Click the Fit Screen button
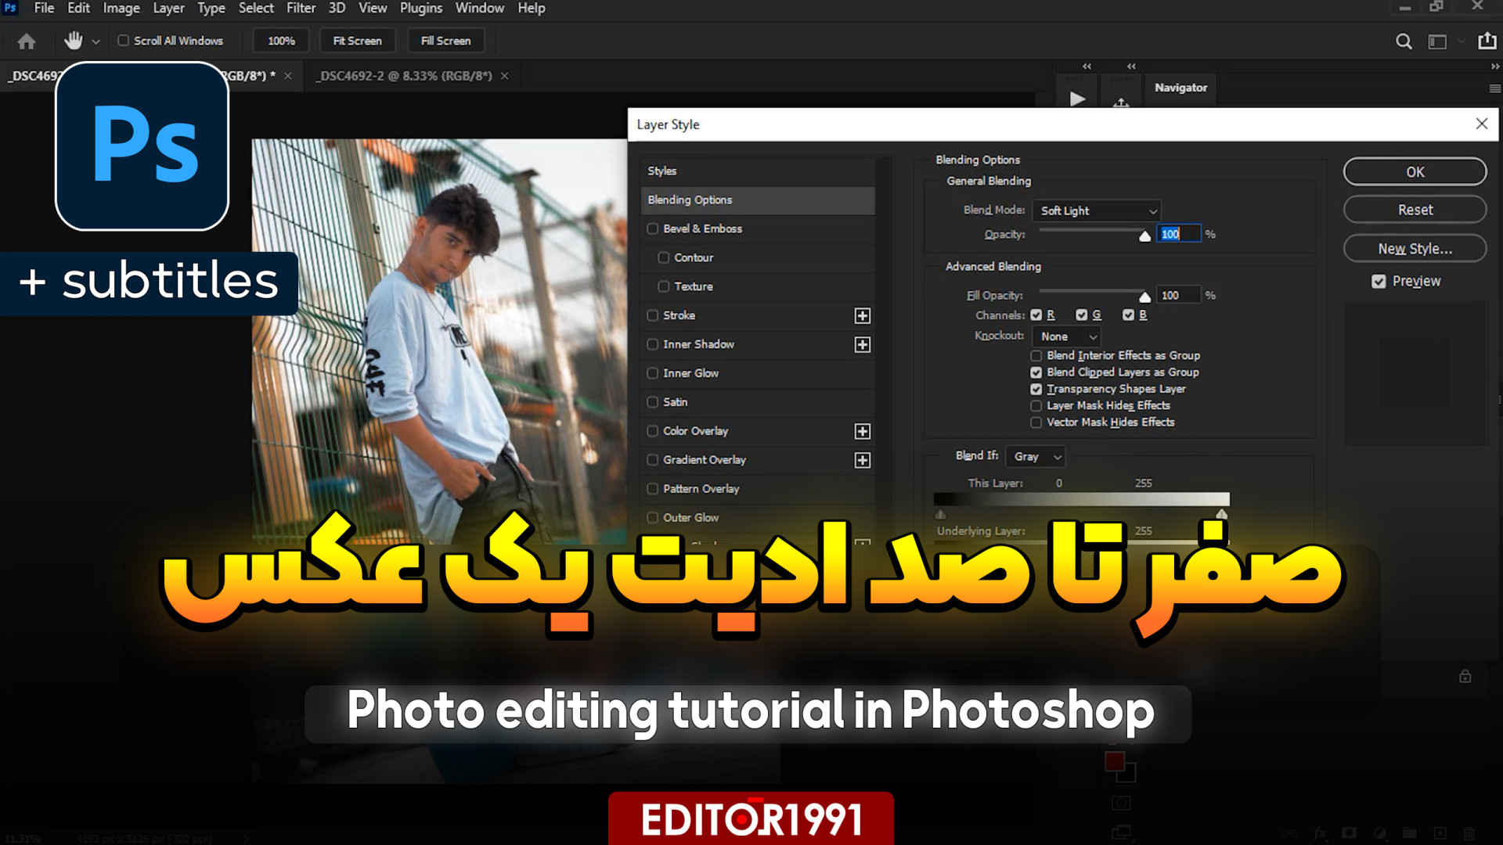 (357, 41)
